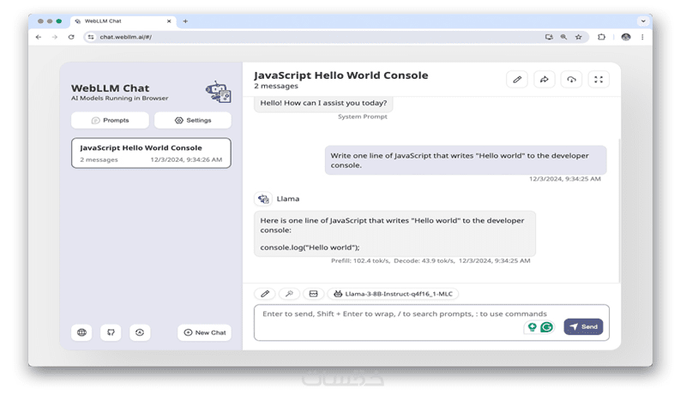686x394 pixels.
Task: Open a new browser tab
Action: (185, 21)
